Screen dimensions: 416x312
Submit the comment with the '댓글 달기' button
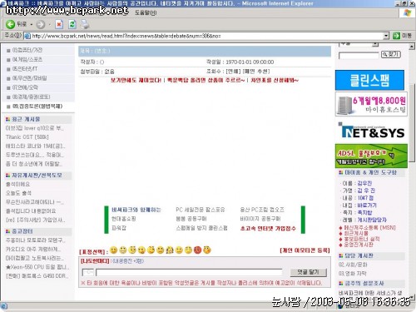pos(308,272)
